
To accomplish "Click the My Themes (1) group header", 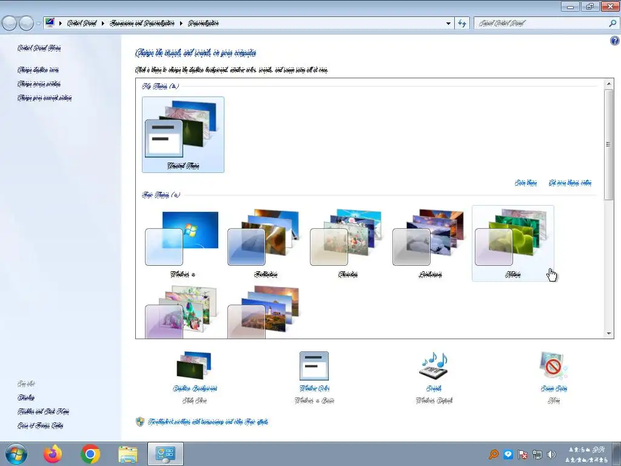I will pyautogui.click(x=160, y=86).
